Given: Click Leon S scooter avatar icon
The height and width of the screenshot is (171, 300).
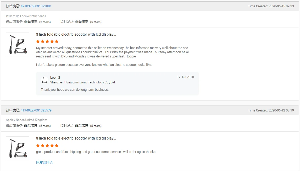Looking at the screenshot, I should (45, 80).
